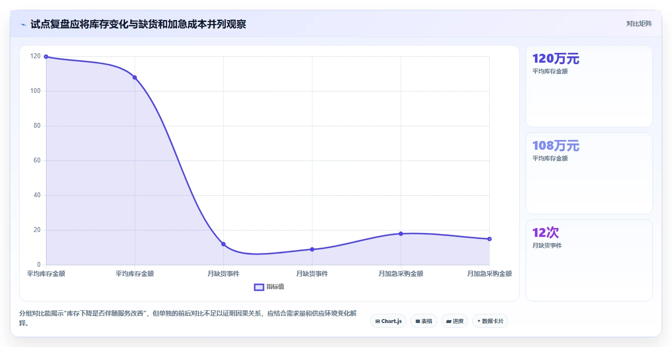Screen dimensions: 672x347
Task: Click the 指标值 legend text
Action: [x=275, y=287]
